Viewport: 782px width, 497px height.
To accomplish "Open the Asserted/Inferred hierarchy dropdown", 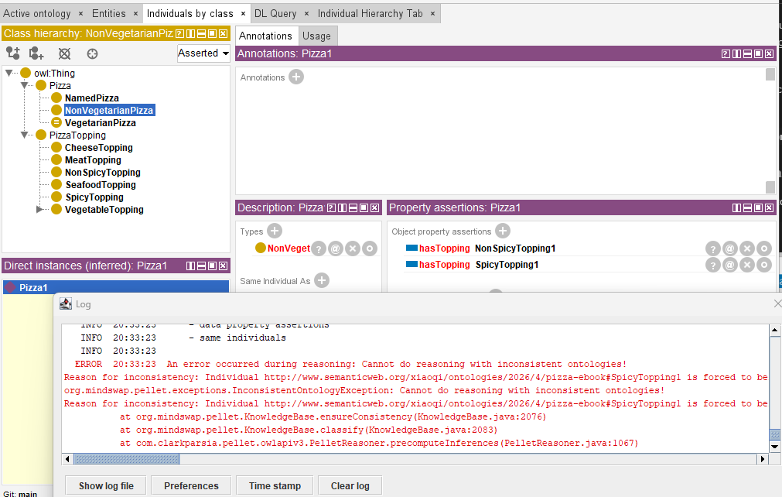I will (203, 53).
